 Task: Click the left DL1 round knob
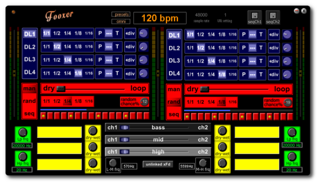(x=143, y=34)
